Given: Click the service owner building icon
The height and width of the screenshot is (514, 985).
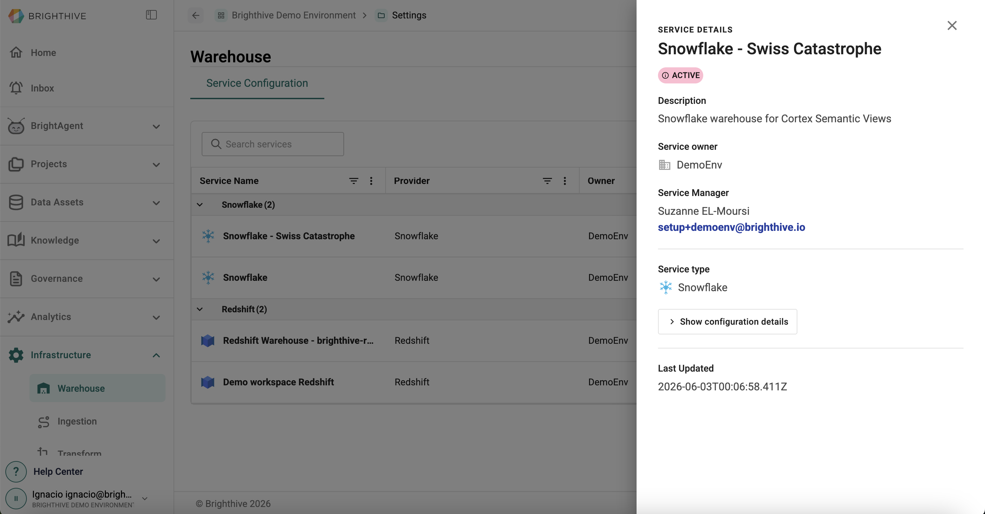Looking at the screenshot, I should point(665,165).
